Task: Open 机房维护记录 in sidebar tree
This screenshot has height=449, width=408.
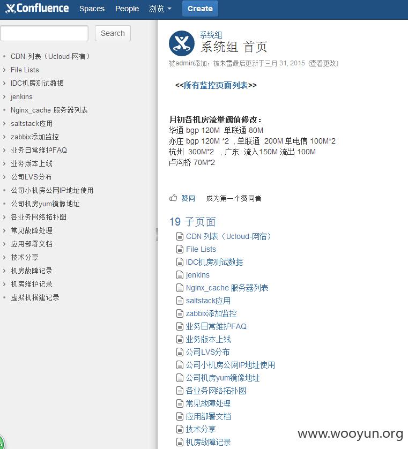Action: pyautogui.click(x=32, y=284)
